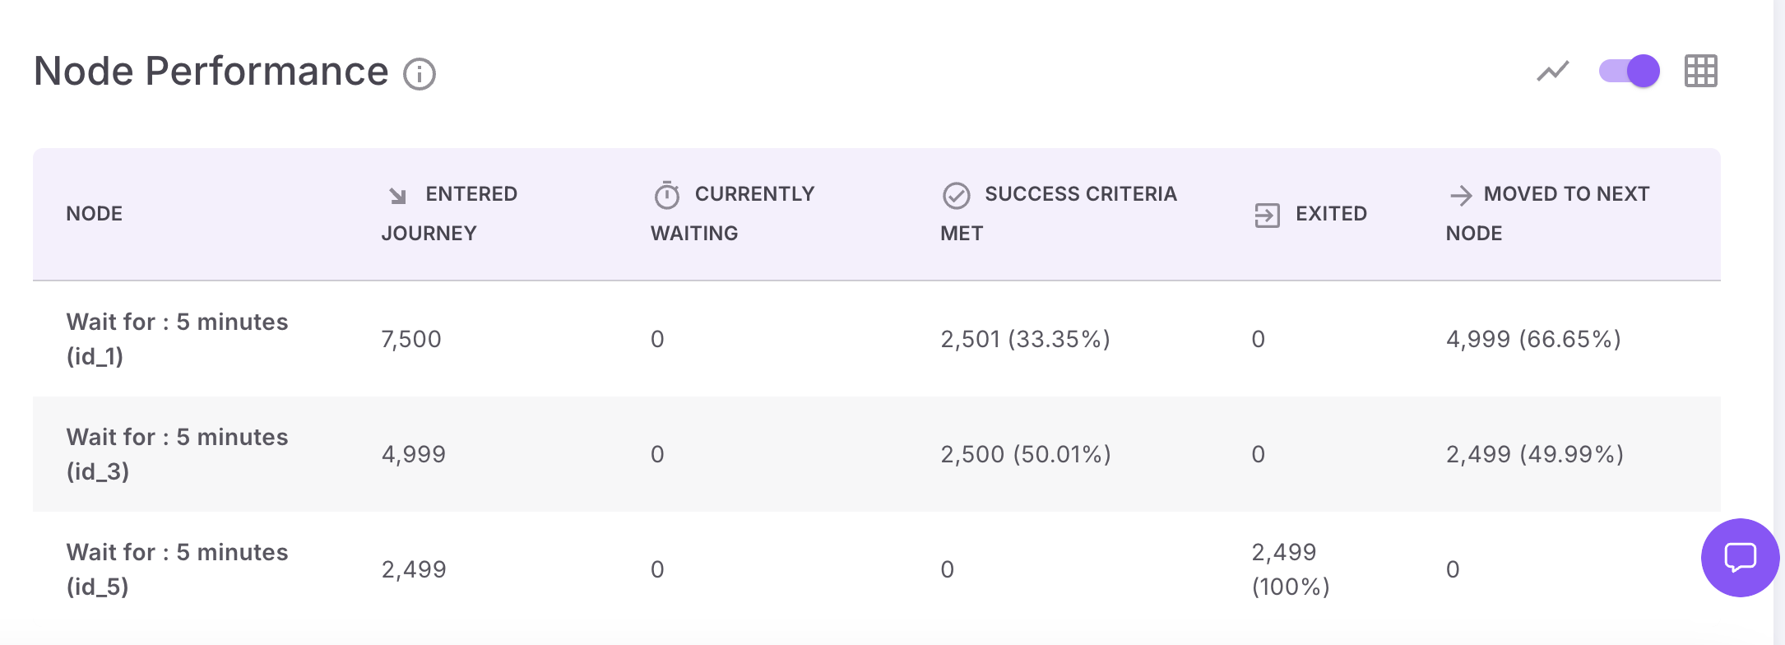Click the 4,999 (66.65%) moved value
This screenshot has height=645, width=1785.
click(x=1533, y=339)
